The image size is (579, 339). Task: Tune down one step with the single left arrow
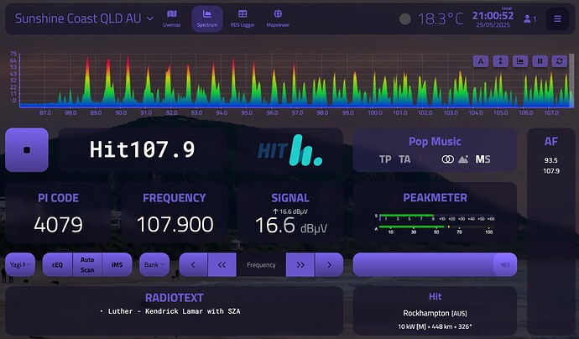(x=193, y=265)
